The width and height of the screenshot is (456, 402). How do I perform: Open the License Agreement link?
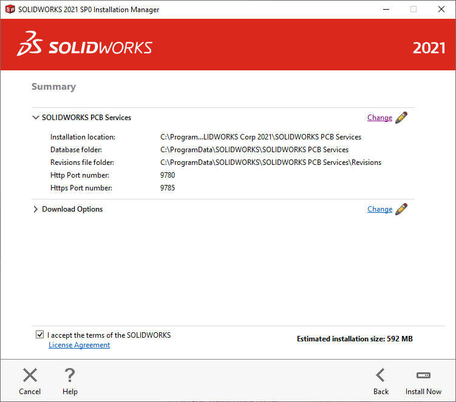click(79, 345)
